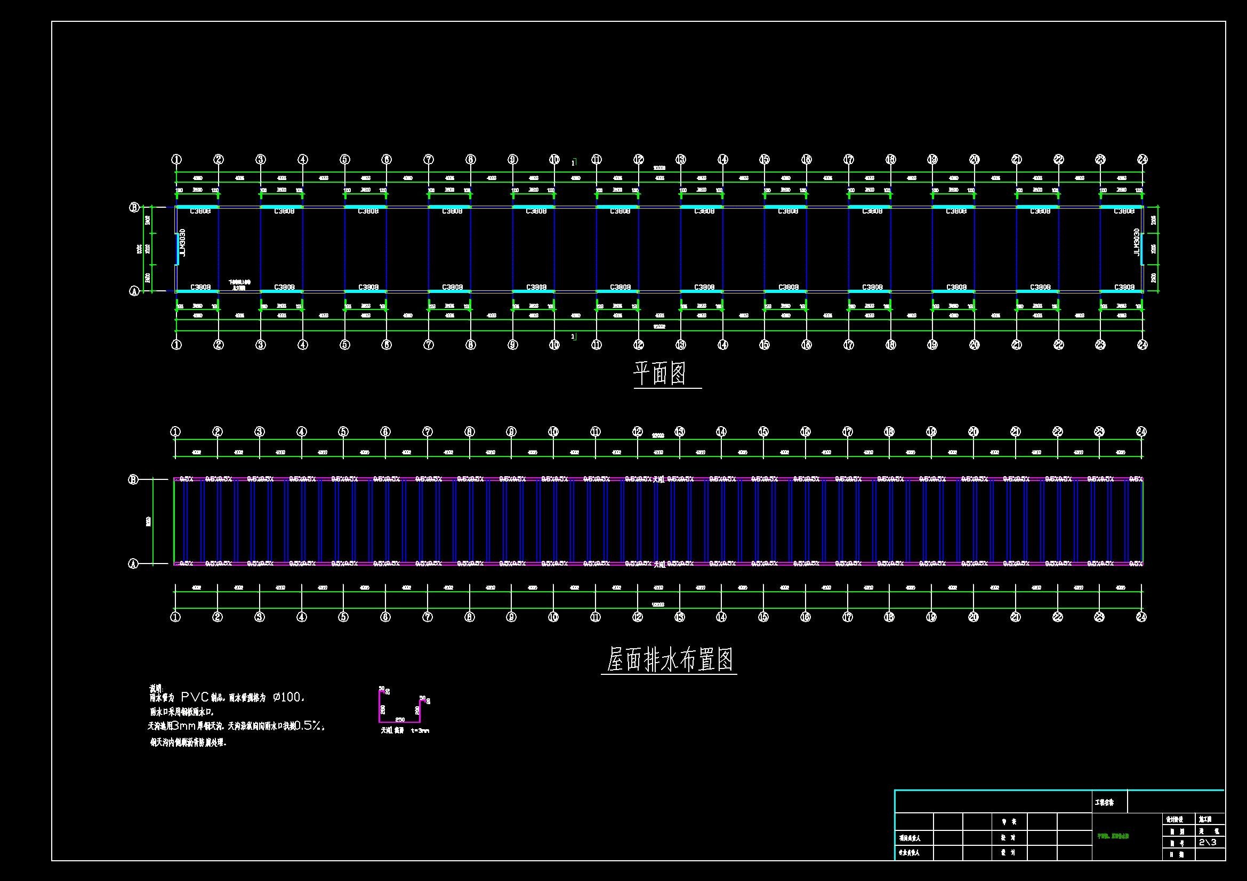Click the 3mm text in the gutter note
Image resolution: width=1247 pixels, height=881 pixels.
(x=183, y=726)
